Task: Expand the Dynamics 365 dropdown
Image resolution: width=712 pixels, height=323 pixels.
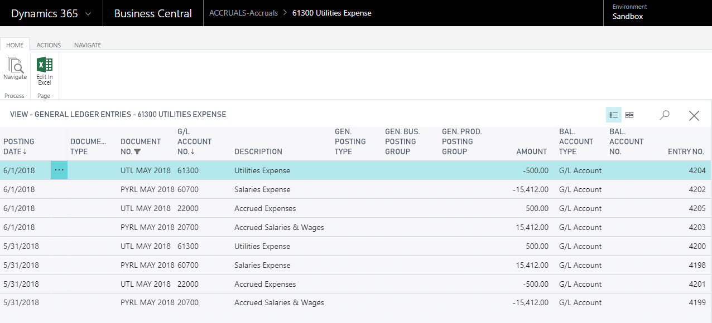Action: coord(88,13)
